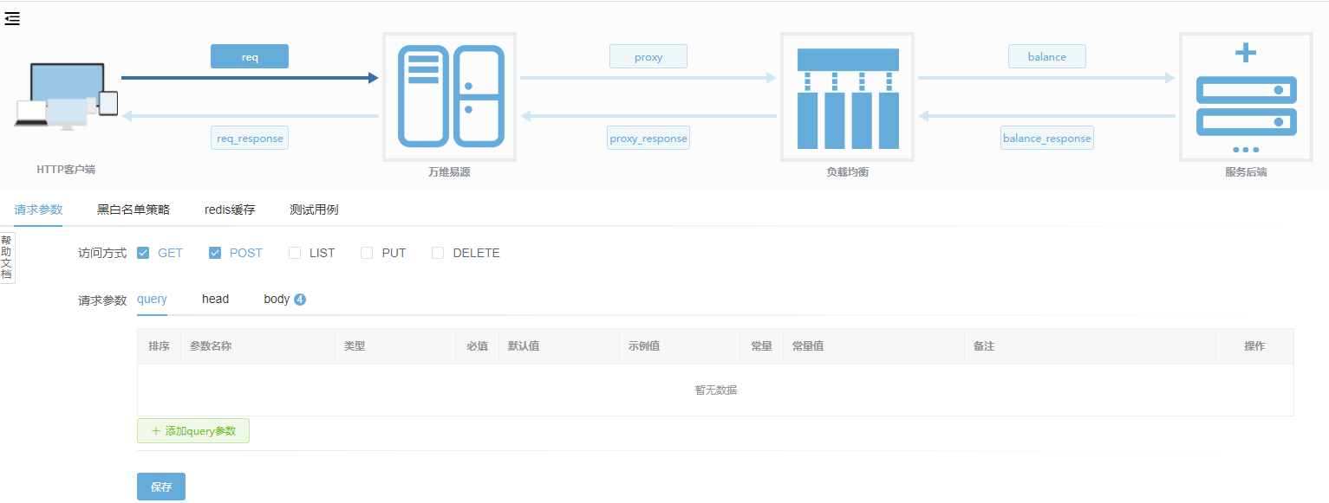The width and height of the screenshot is (1329, 503).
Task: Uncheck the GET method checkbox
Action: pos(143,253)
